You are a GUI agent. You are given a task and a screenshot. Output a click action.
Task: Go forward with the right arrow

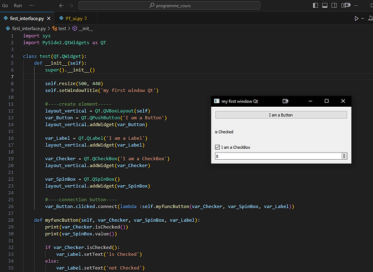71,6
